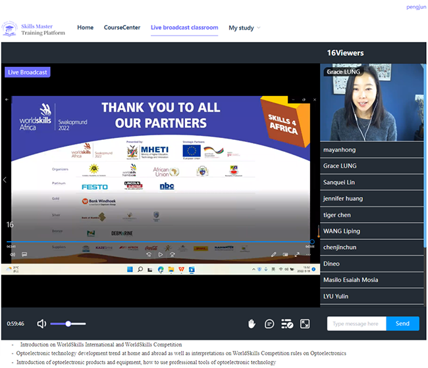Mute the broadcast speaker icon
Viewport: 428px width, 368px height.
(41, 323)
